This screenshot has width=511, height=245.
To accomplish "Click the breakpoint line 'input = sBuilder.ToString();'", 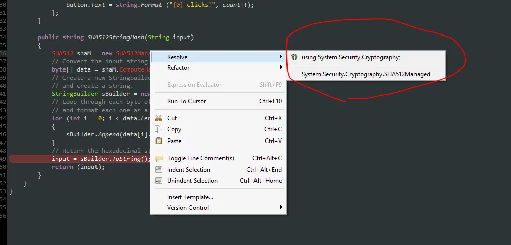I will 102,159.
